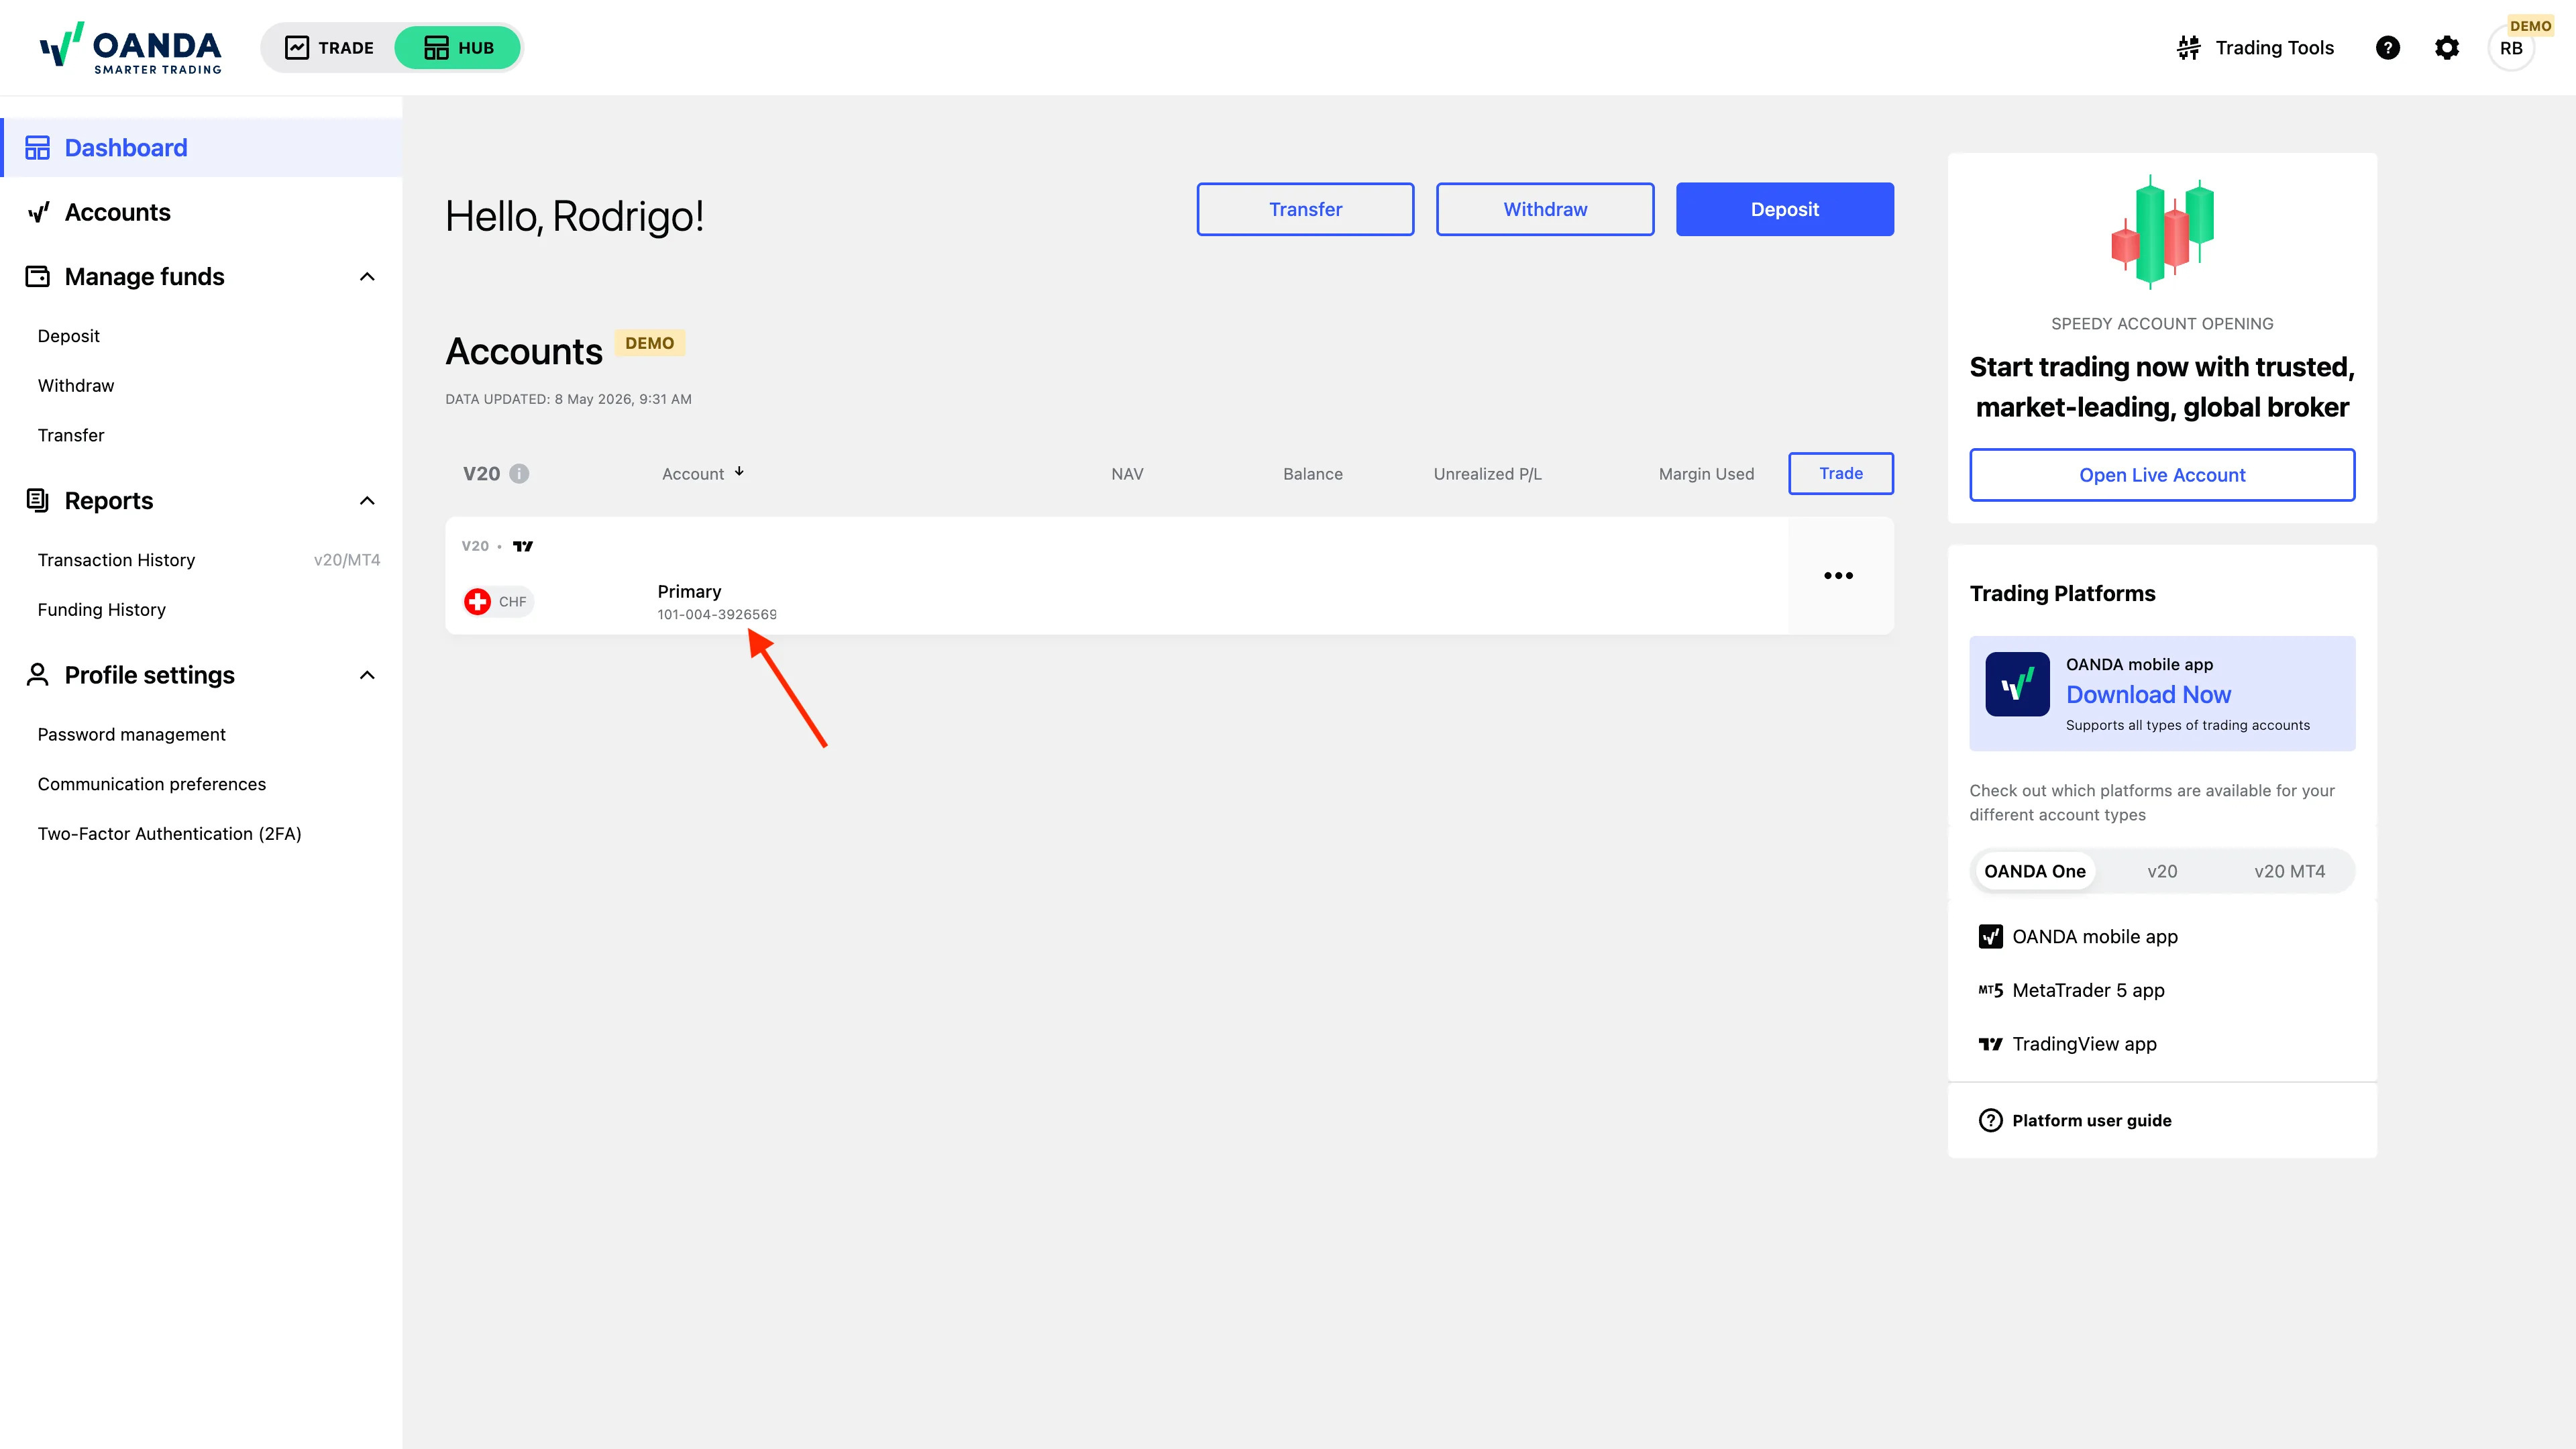Click the top Transfer button

1305,209
